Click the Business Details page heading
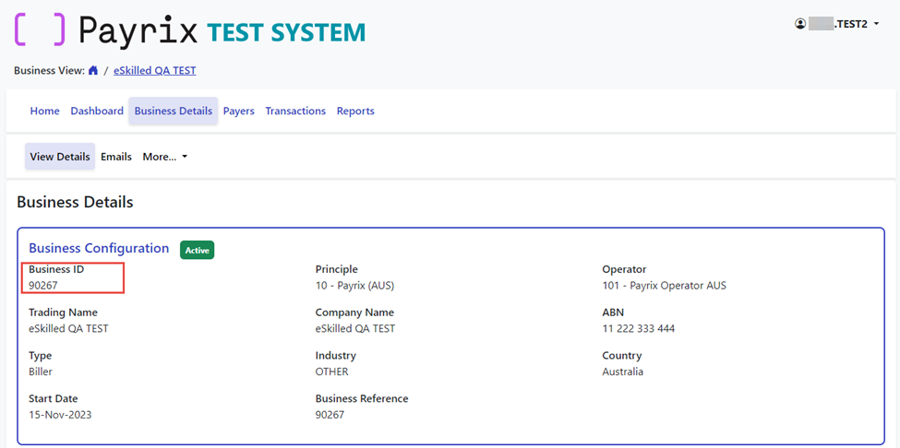Viewport: 900px width, 448px height. (x=75, y=202)
